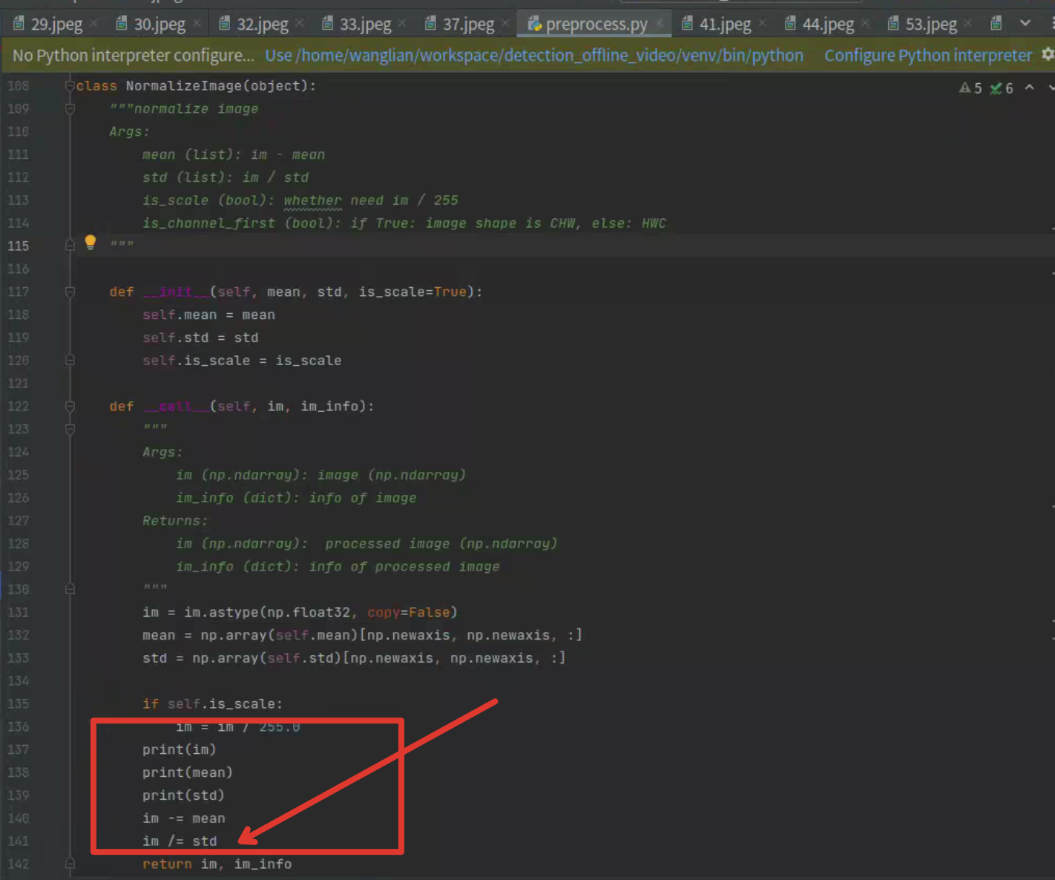This screenshot has width=1055, height=880.
Task: Click the underlined word 'whether' in docstring
Action: pos(312,200)
